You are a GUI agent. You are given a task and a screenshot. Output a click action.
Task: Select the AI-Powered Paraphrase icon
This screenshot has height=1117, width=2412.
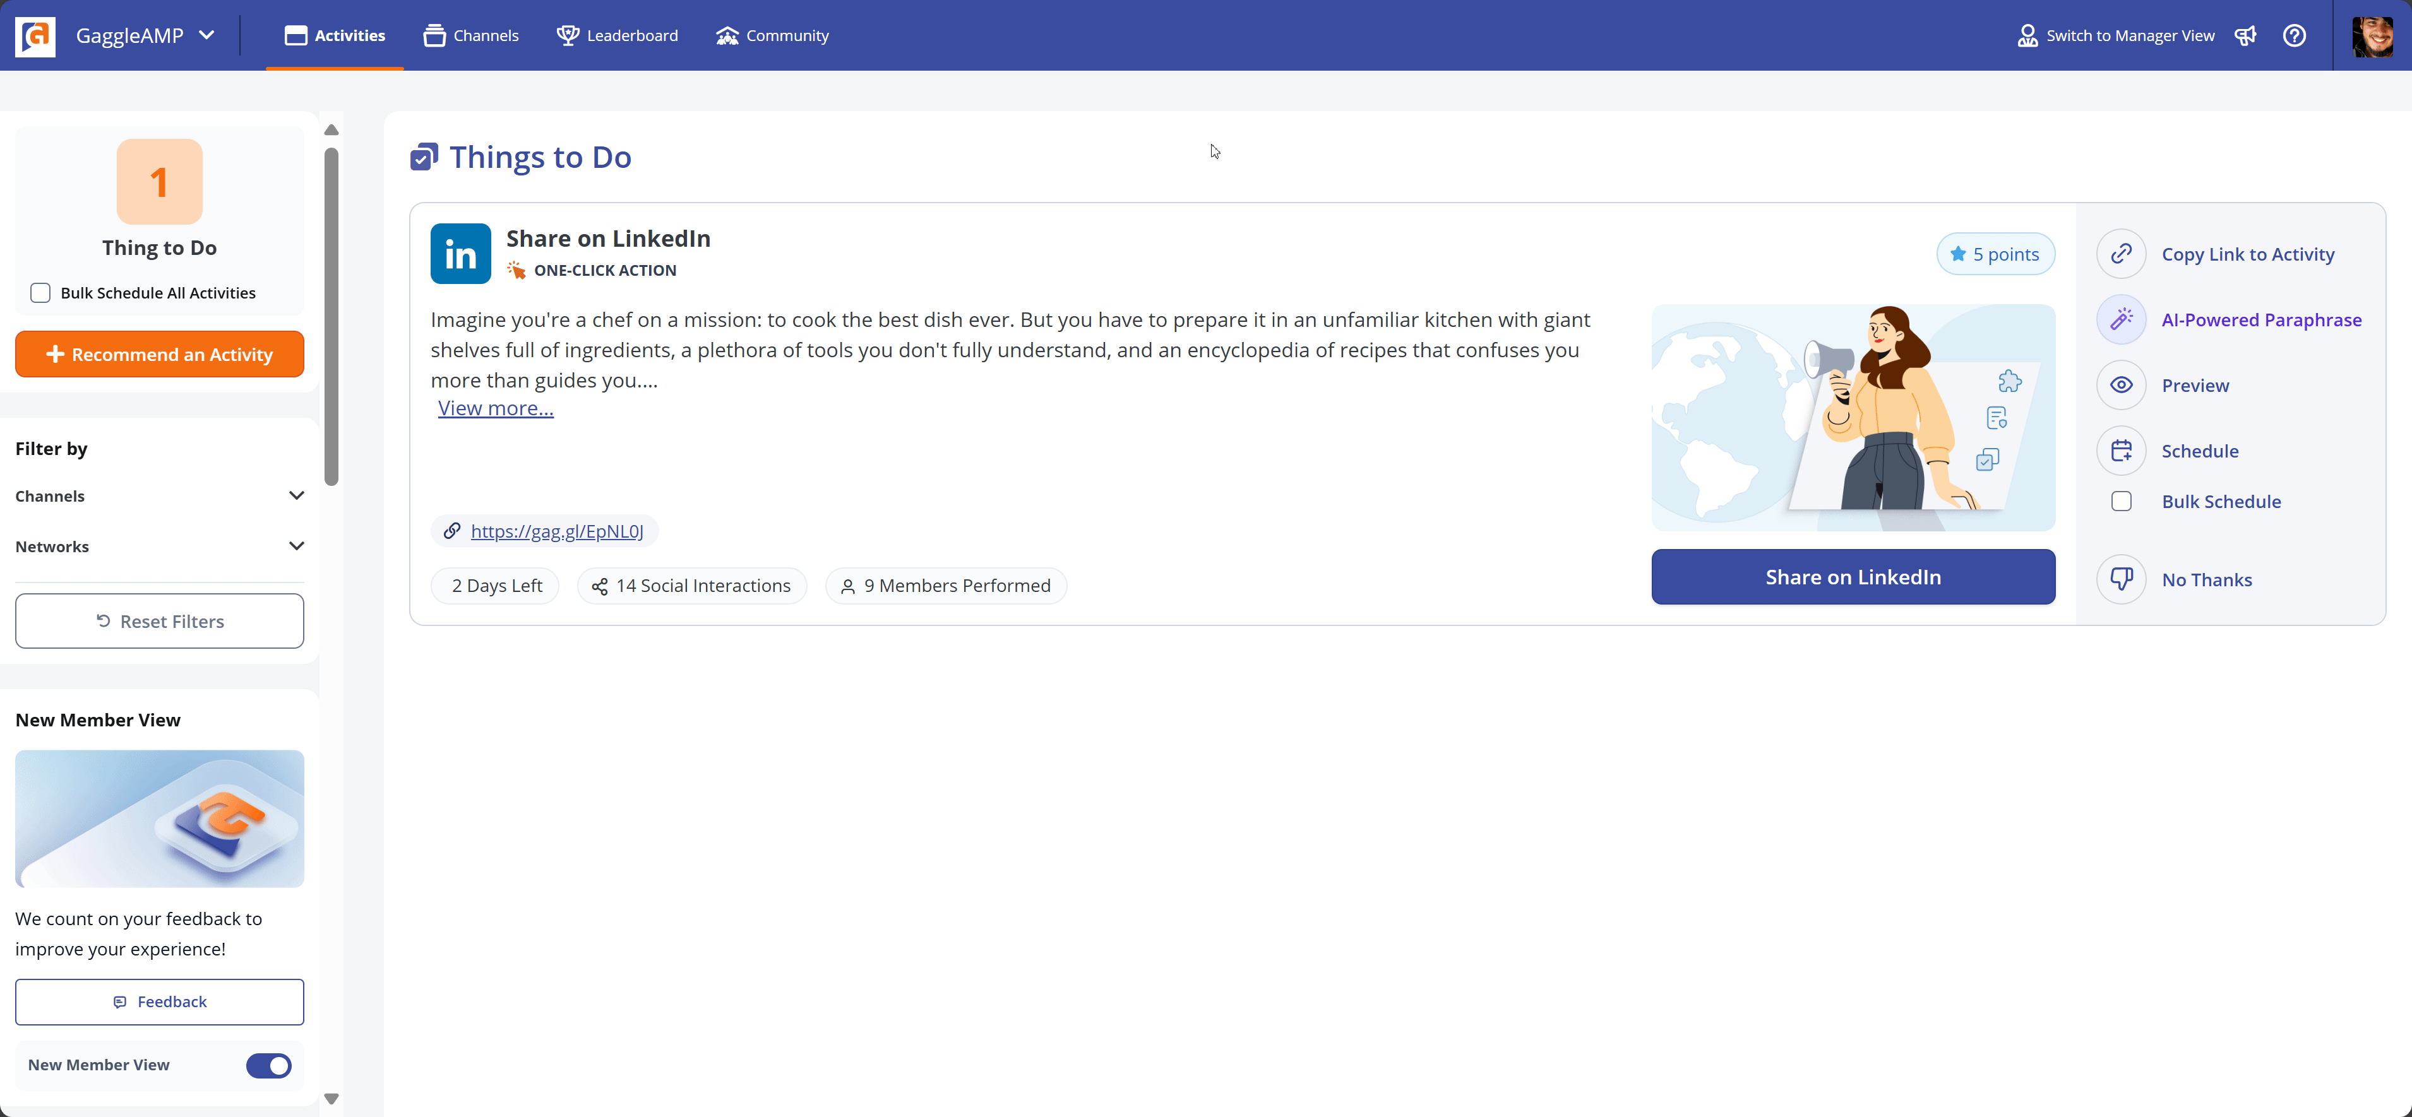tap(2123, 319)
